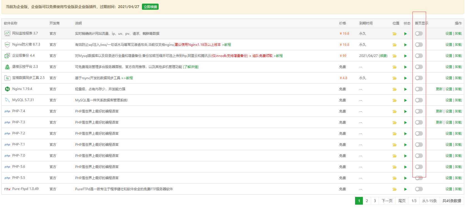Select current page 1 in pagination
465x208 pixels.
click(359, 201)
